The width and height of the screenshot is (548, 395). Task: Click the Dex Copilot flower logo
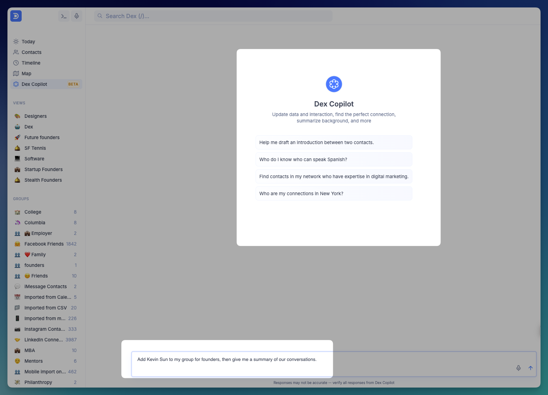[334, 84]
